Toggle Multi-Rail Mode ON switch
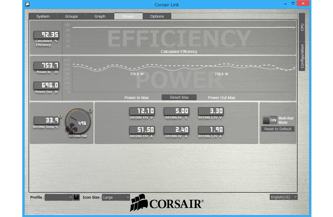 click(x=270, y=120)
